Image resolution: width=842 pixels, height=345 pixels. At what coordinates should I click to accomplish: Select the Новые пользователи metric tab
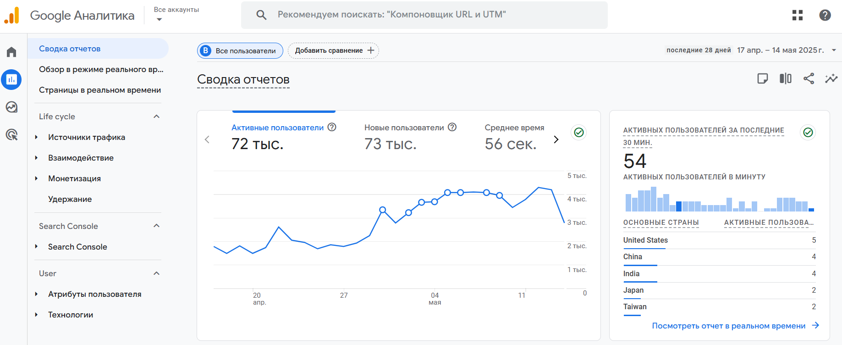point(404,128)
